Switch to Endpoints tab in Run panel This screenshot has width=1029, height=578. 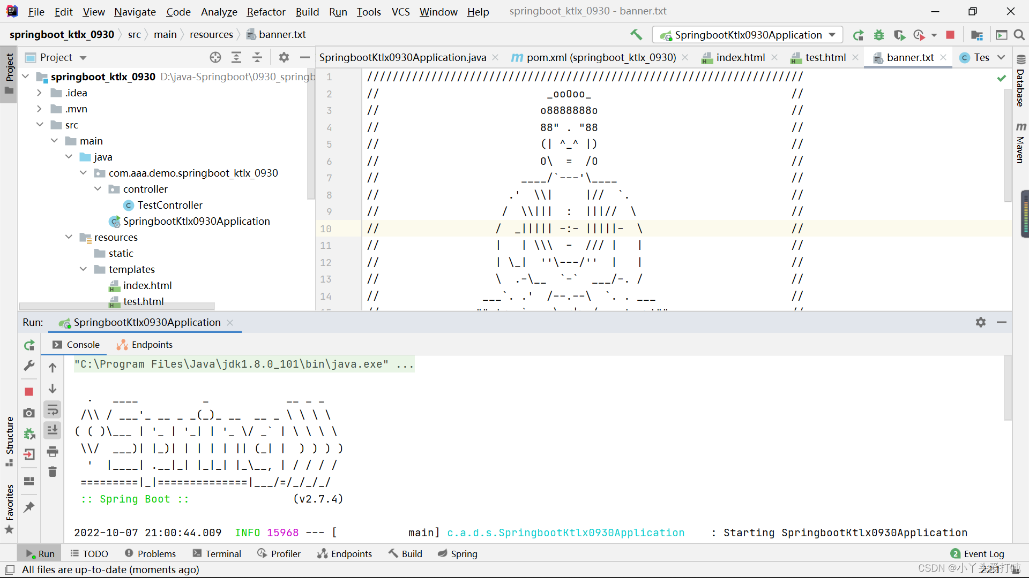click(x=145, y=345)
